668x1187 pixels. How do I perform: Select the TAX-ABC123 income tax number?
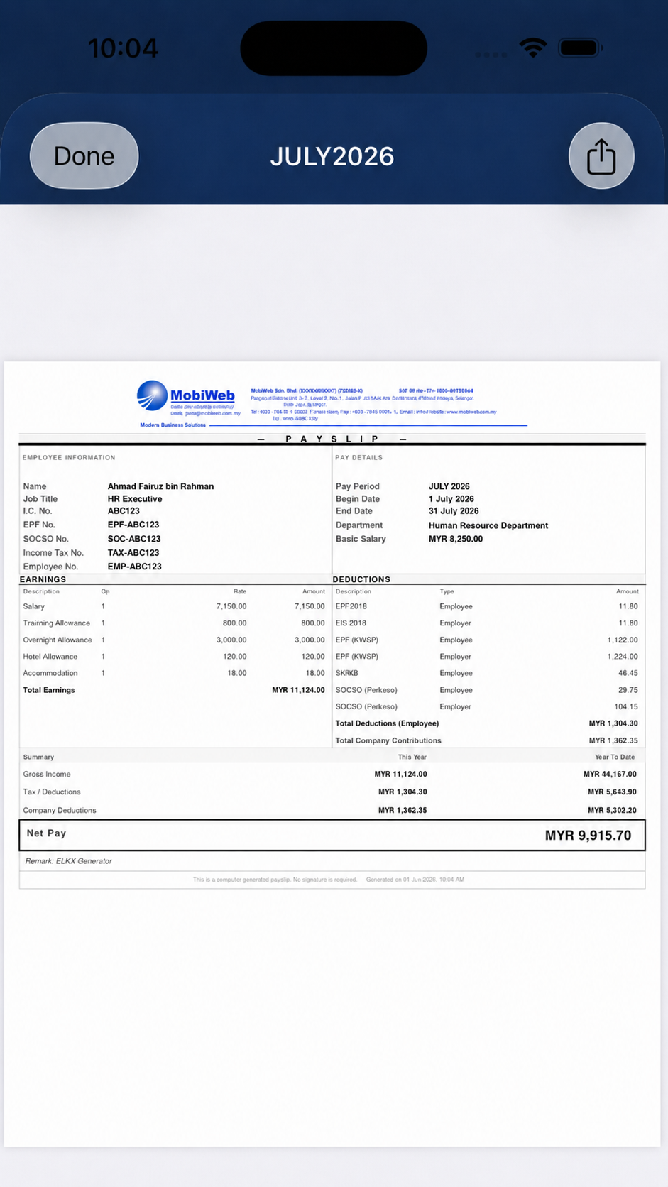(x=133, y=553)
